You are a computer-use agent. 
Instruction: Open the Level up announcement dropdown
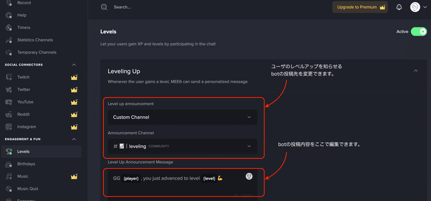click(183, 117)
